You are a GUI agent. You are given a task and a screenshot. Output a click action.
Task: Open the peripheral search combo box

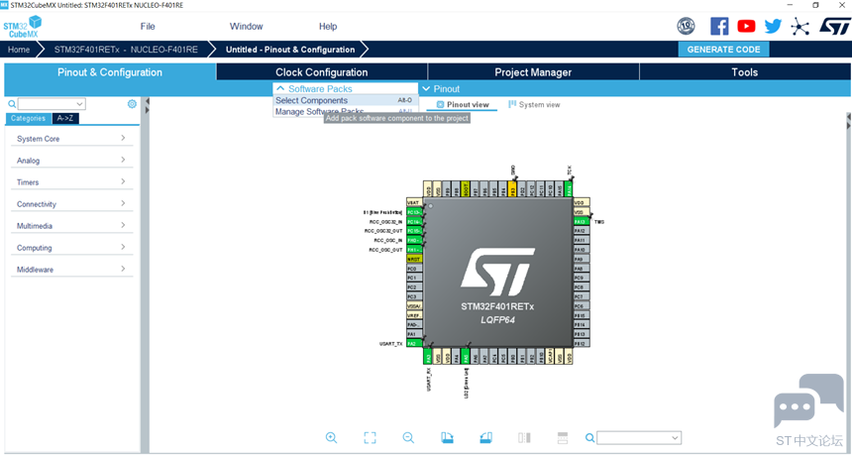[52, 104]
